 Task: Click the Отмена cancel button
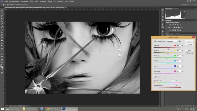[189, 44]
